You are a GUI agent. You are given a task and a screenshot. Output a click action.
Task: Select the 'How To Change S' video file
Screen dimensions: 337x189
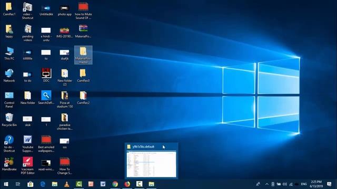click(64, 166)
